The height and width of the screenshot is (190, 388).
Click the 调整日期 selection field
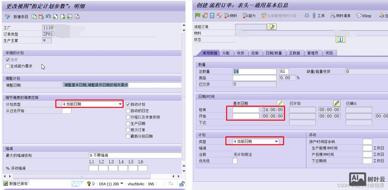point(122,85)
